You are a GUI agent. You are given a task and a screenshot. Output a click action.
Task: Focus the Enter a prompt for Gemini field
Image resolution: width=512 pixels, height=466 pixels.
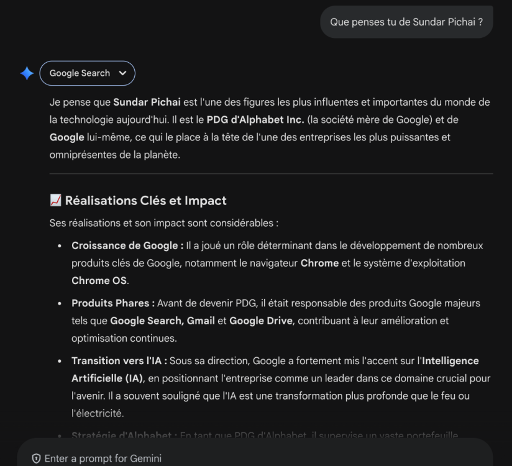(249, 459)
